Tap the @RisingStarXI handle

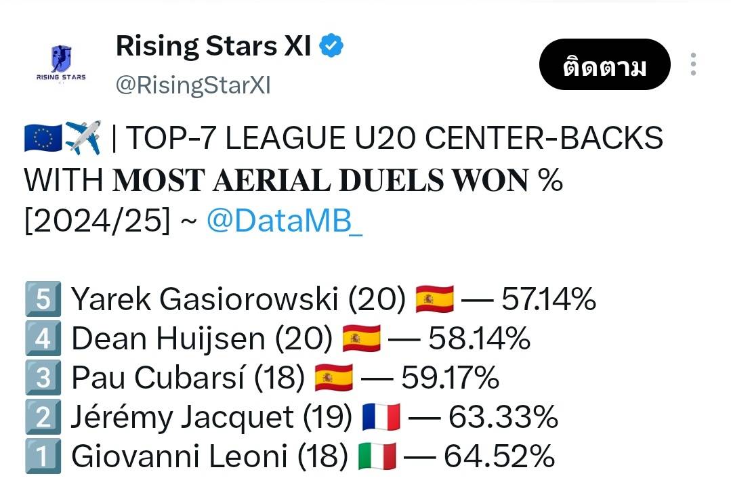pyautogui.click(x=193, y=86)
